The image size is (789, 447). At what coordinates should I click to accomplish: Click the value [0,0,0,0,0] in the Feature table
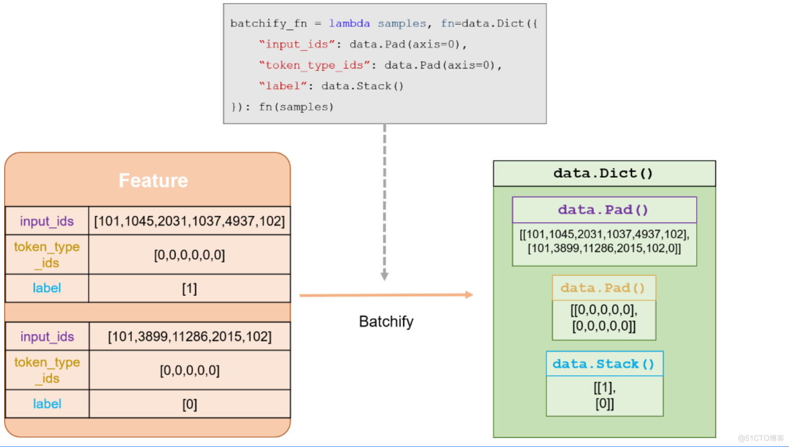pos(190,370)
